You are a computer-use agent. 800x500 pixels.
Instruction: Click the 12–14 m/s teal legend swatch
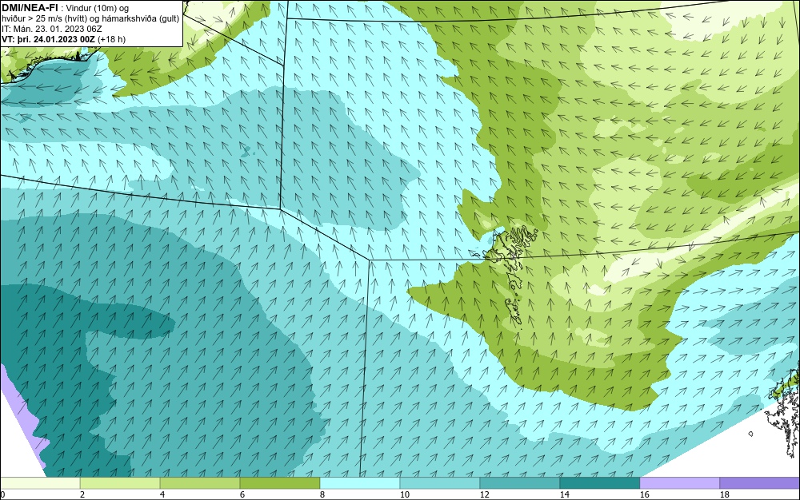coord(520,482)
